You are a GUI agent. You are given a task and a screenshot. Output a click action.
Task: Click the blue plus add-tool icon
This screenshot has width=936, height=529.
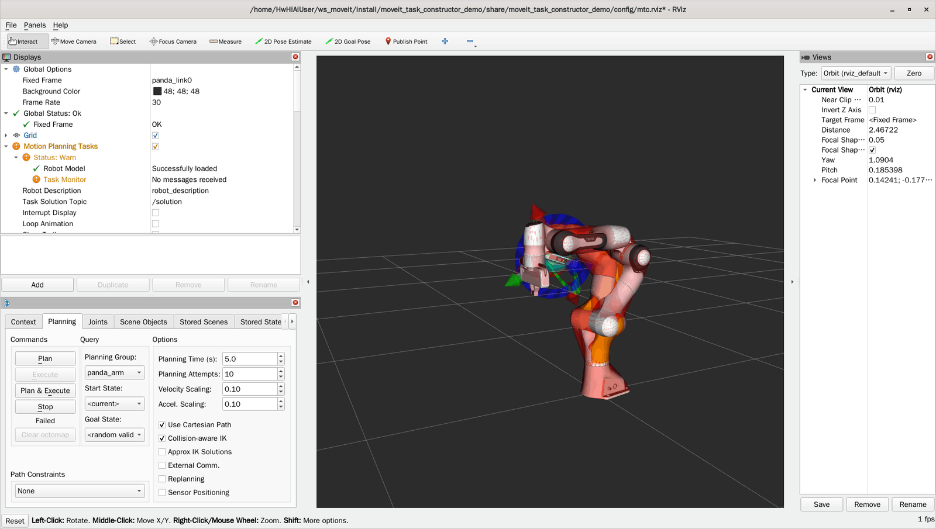pos(445,41)
